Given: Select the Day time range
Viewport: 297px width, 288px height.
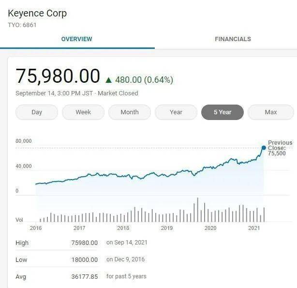Looking at the screenshot, I should [37, 112].
